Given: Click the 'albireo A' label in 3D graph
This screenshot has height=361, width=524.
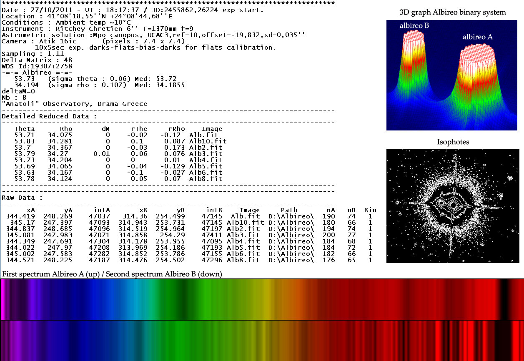Looking at the screenshot, I should (478, 37).
